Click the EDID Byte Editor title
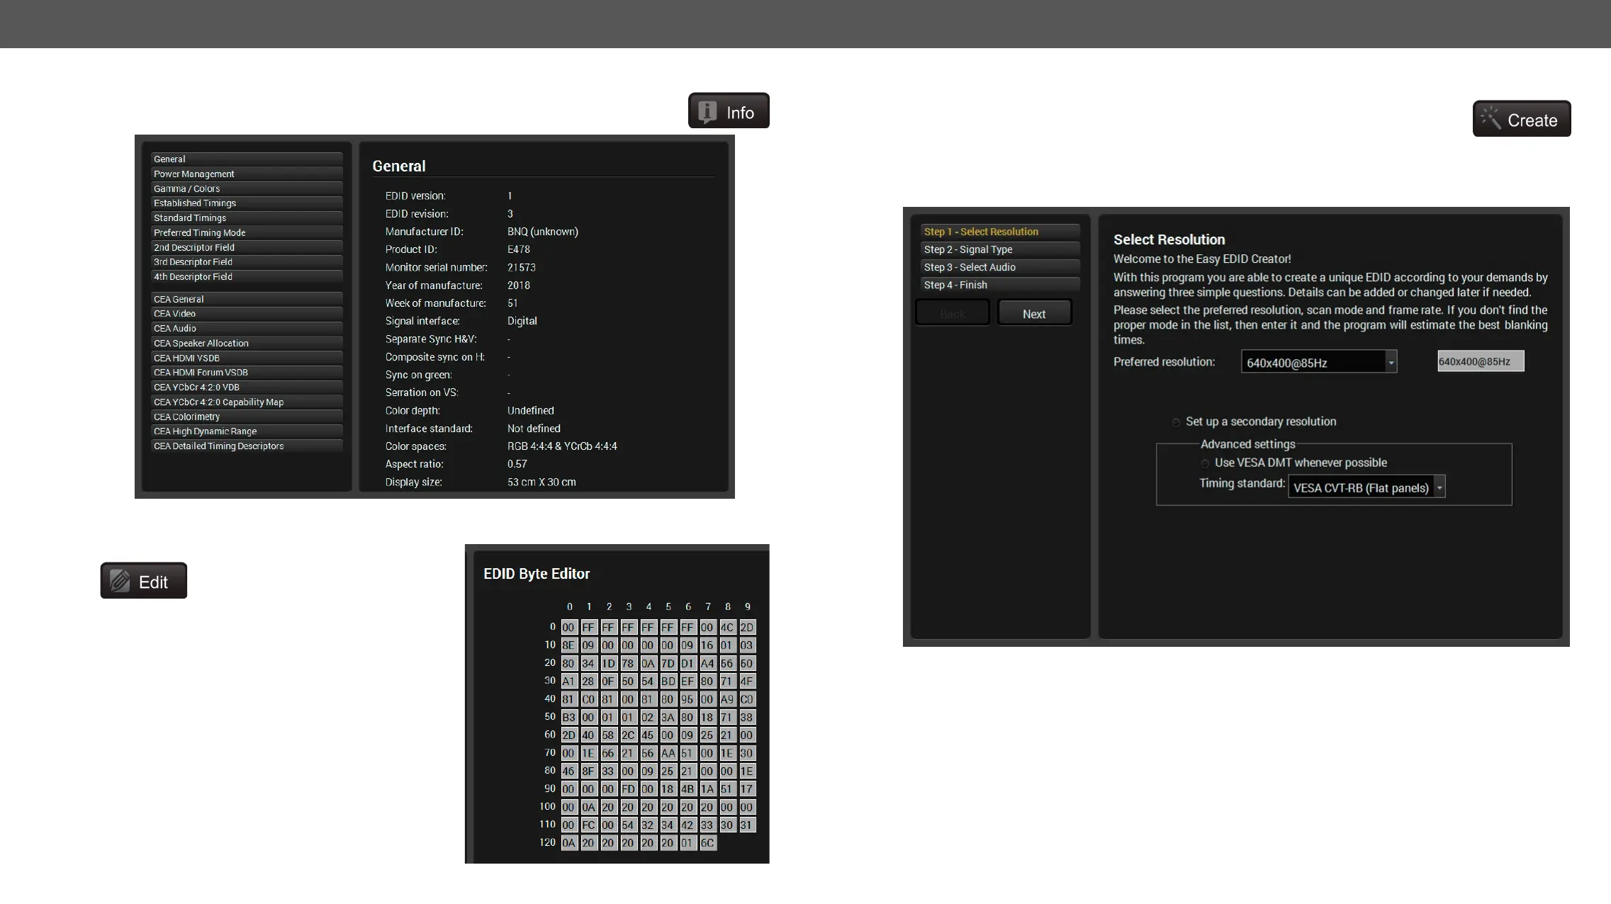The height and width of the screenshot is (904, 1611). click(x=537, y=574)
